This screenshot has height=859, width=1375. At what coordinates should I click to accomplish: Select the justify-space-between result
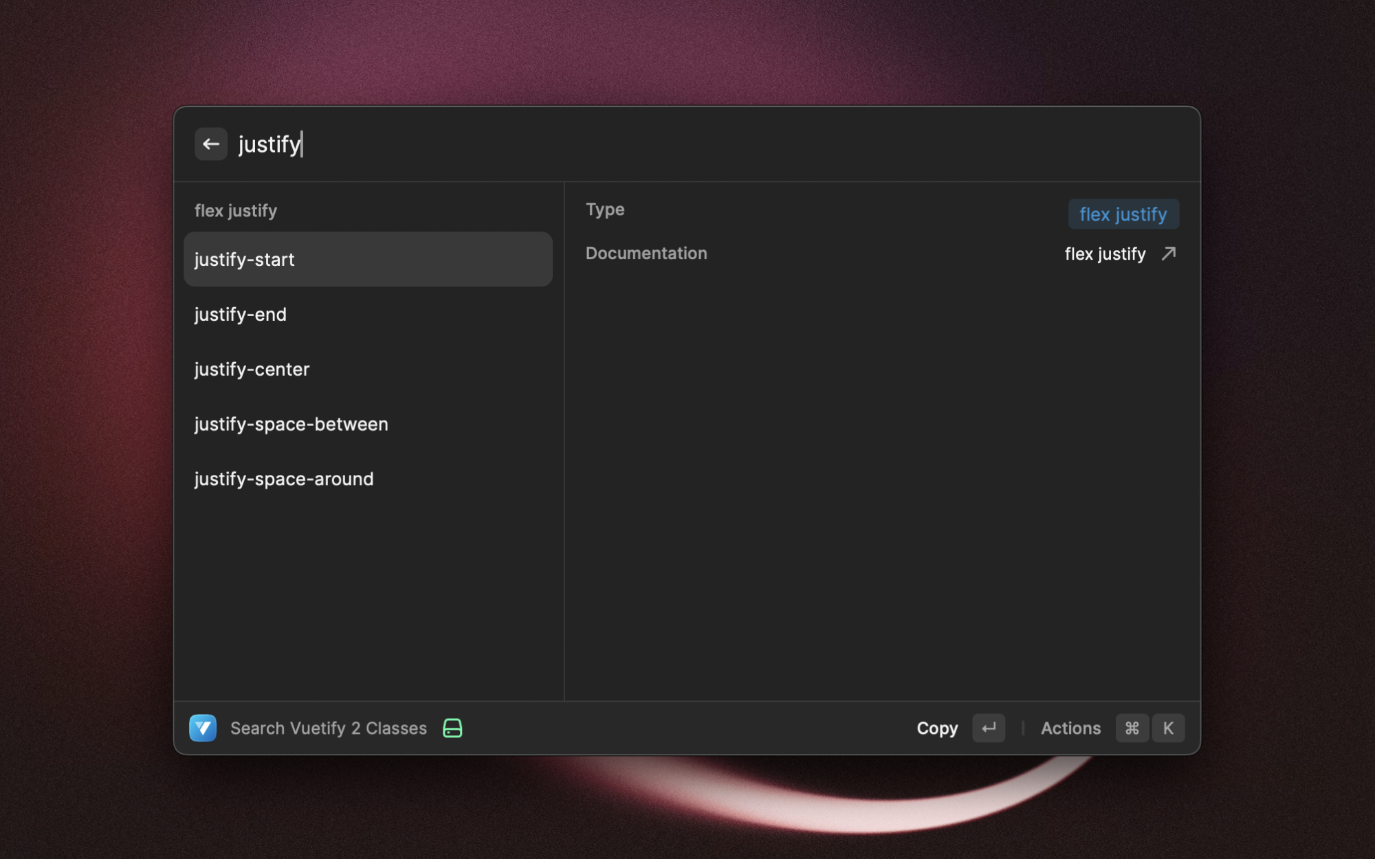tap(368, 424)
